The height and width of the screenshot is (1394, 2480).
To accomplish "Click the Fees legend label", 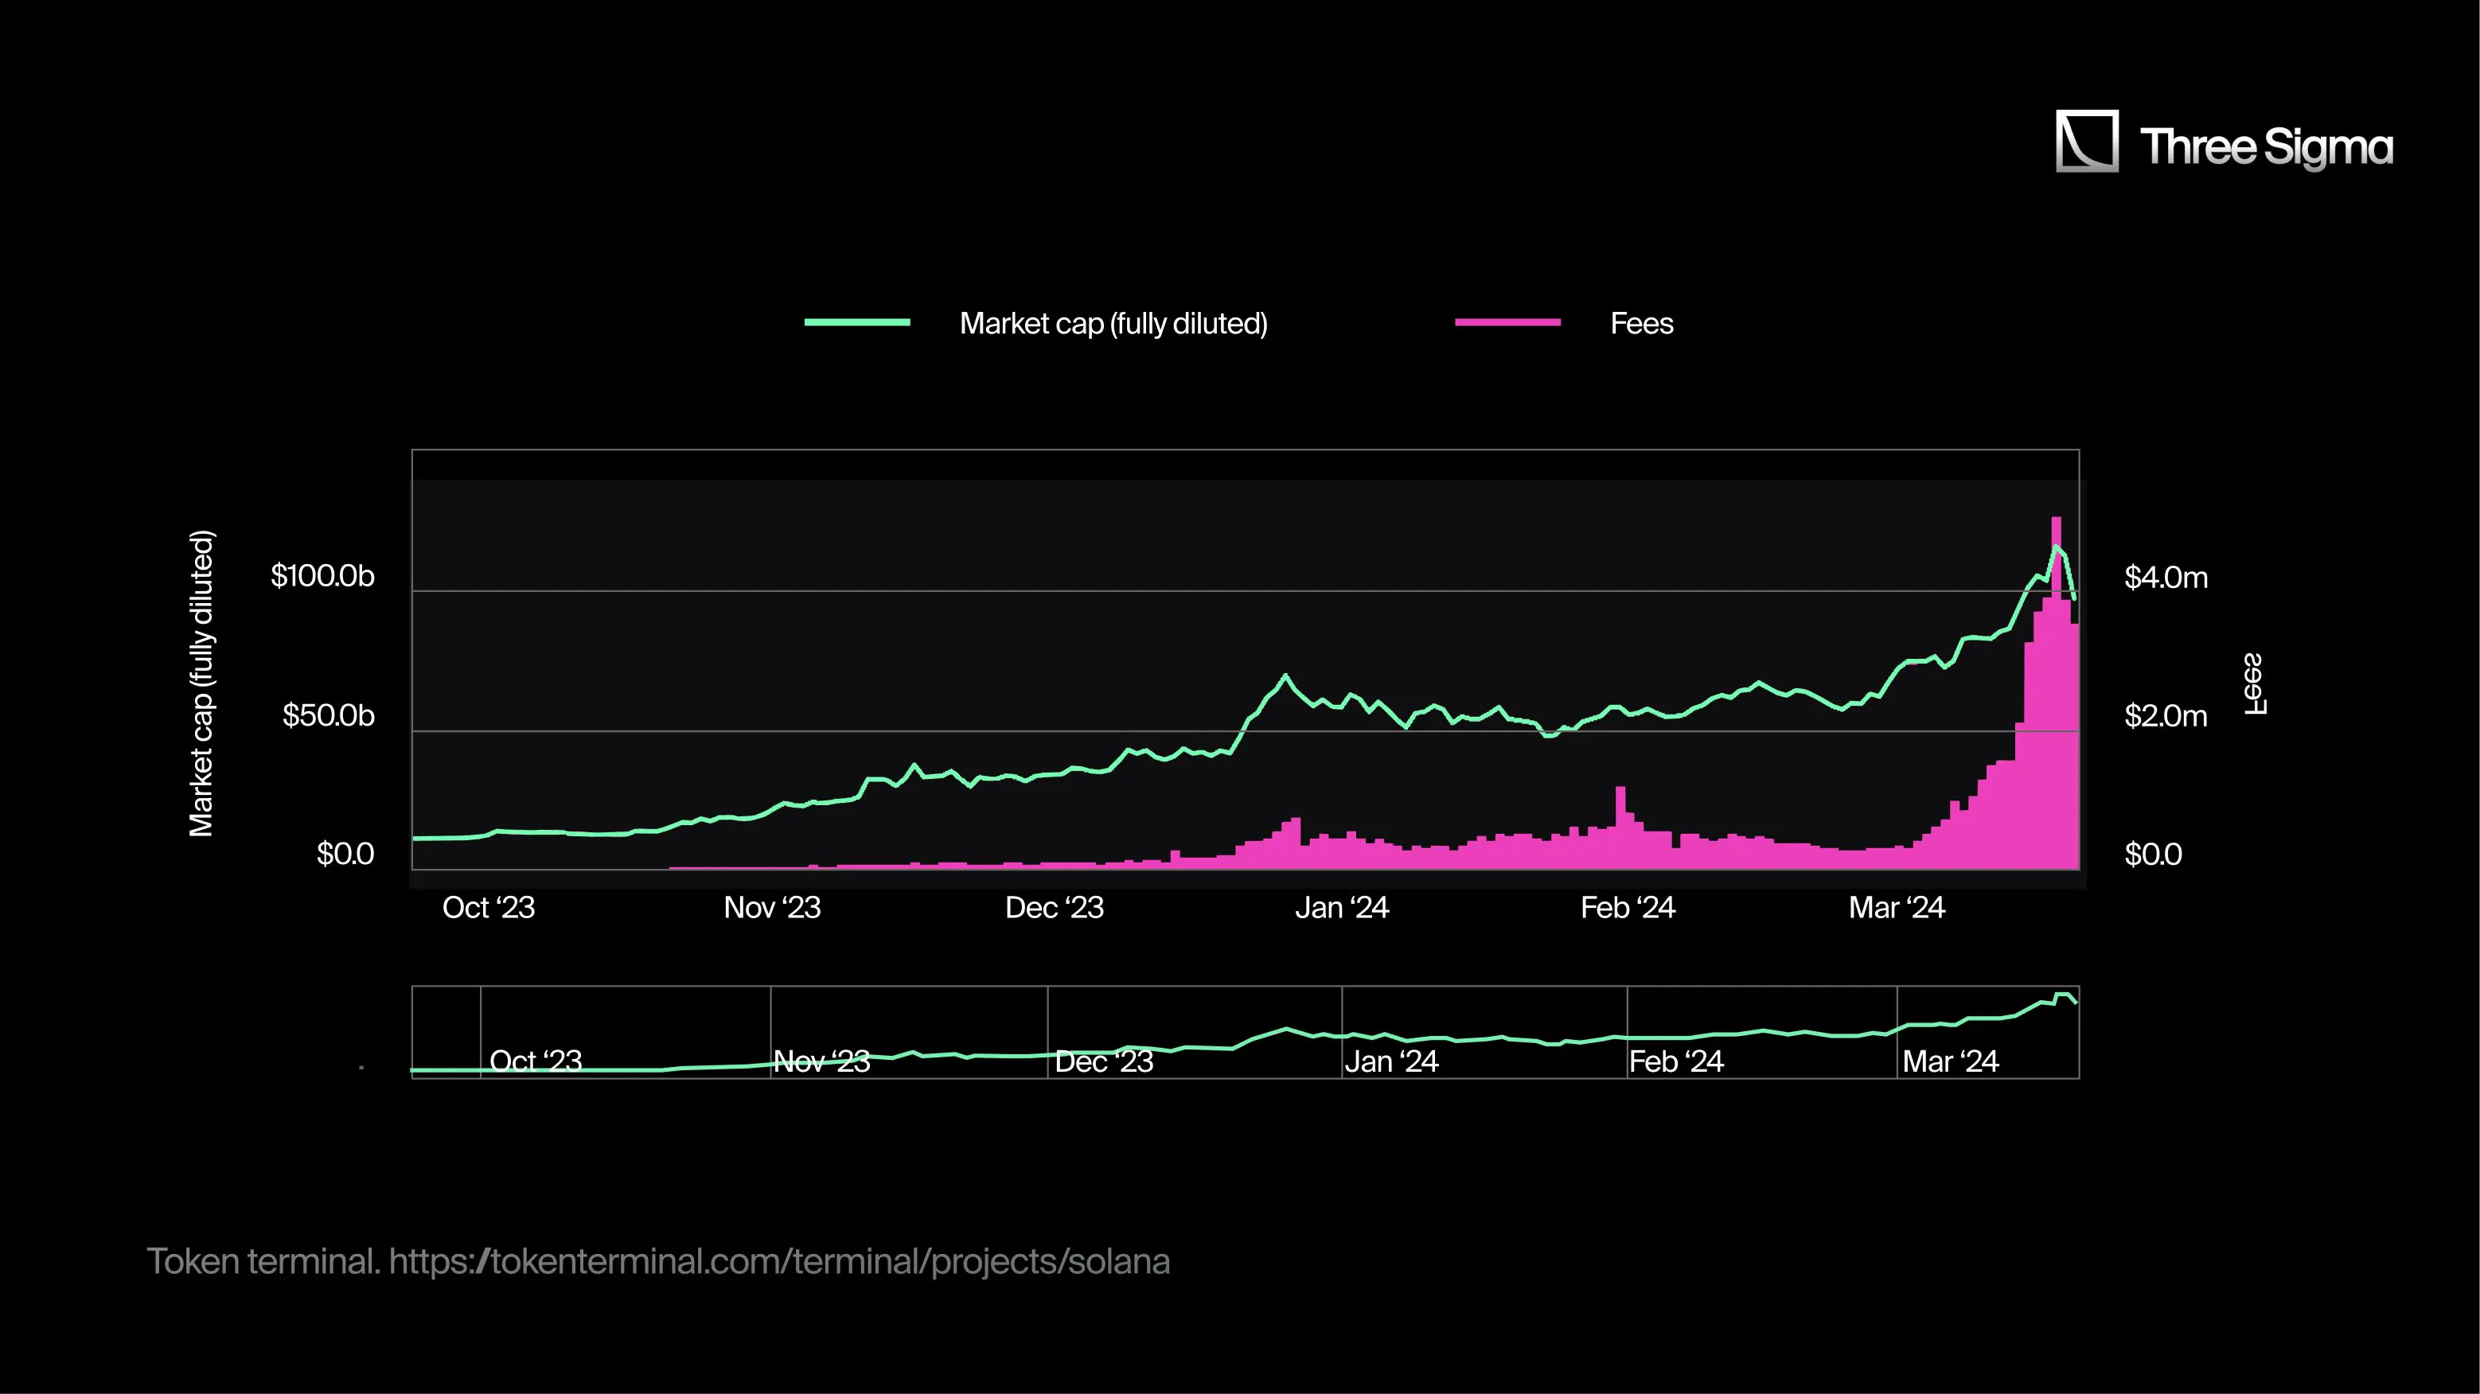I will tap(1641, 324).
